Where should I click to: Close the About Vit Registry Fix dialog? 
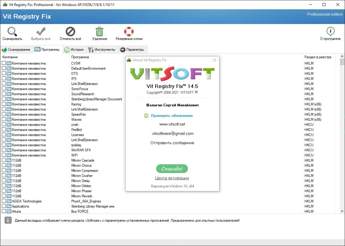[x=215, y=60]
